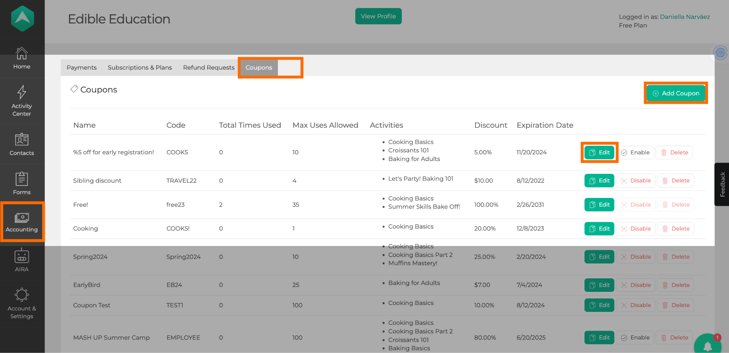Switch to the Payments tab
This screenshot has width=729, height=353.
[x=82, y=68]
